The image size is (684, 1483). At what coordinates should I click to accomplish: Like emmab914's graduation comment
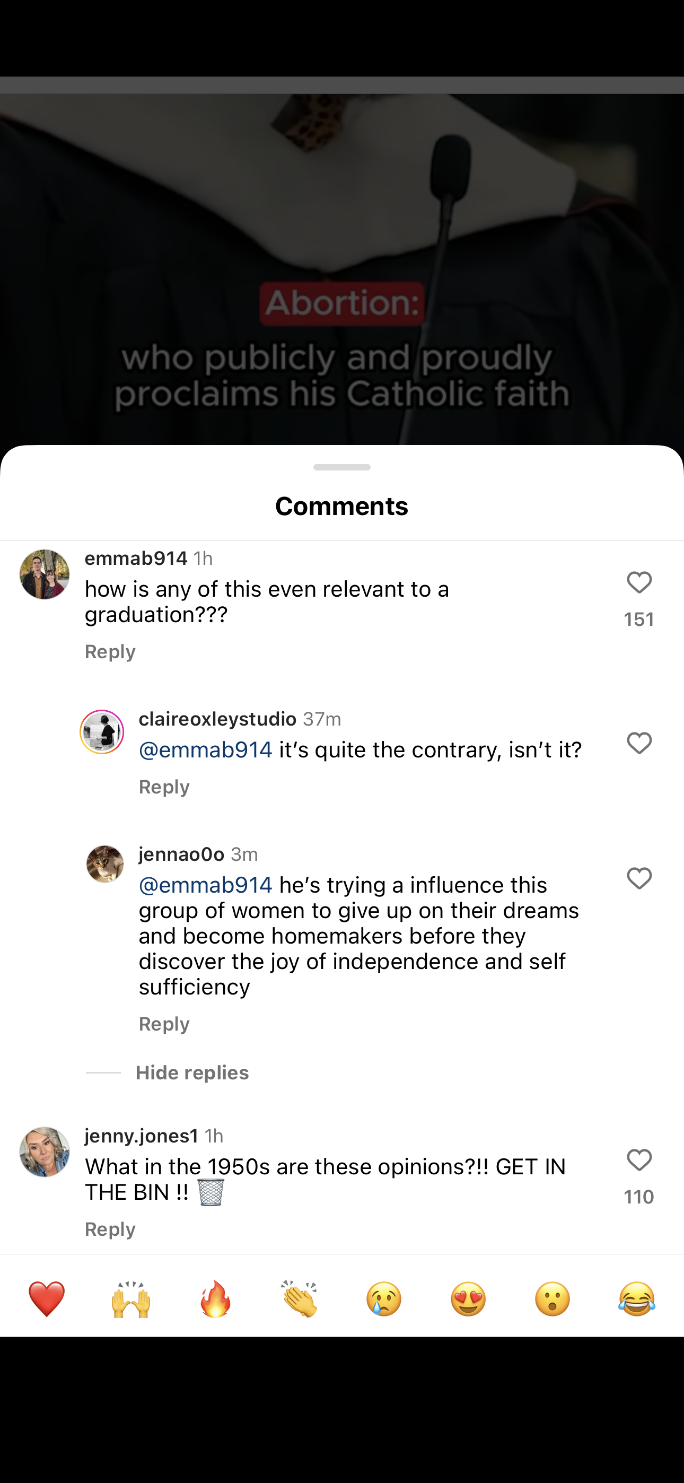pos(639,582)
